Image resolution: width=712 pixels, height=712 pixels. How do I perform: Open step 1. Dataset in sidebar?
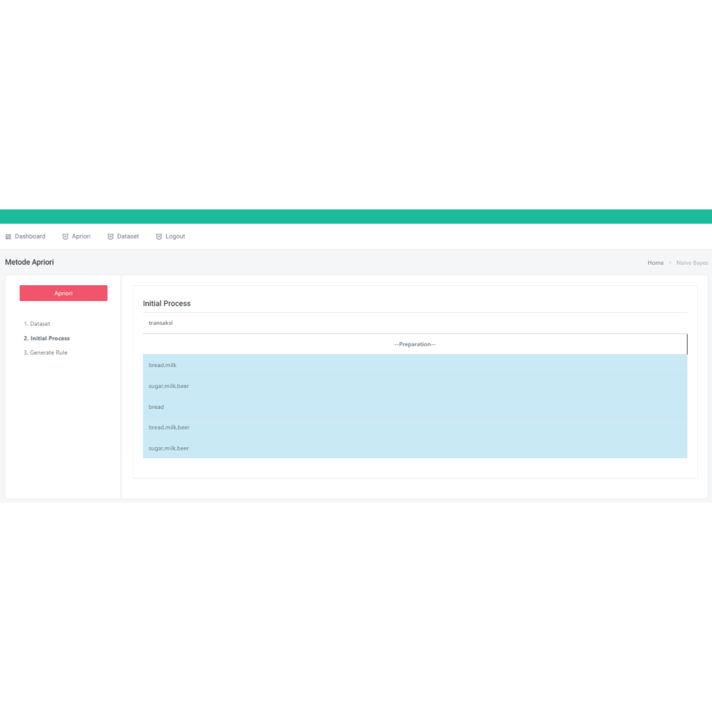[37, 324]
